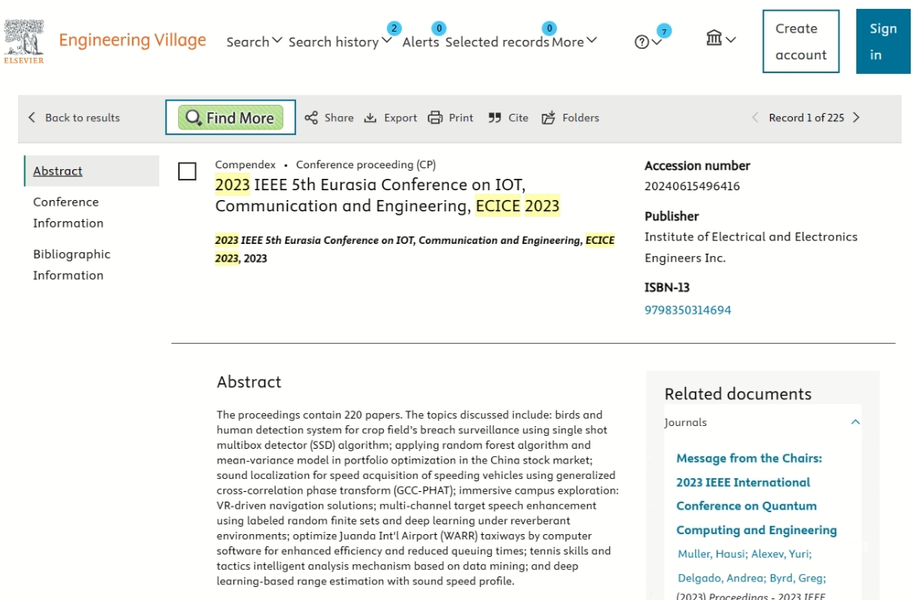The height and width of the screenshot is (600, 914).
Task: Open the ISBN-13 9798350314694 link
Action: [x=688, y=310]
